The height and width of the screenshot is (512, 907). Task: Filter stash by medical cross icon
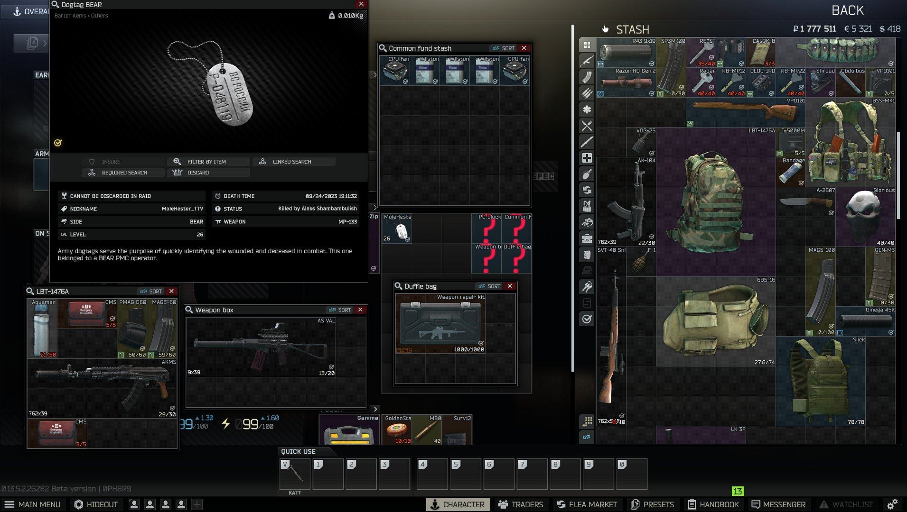(x=587, y=158)
